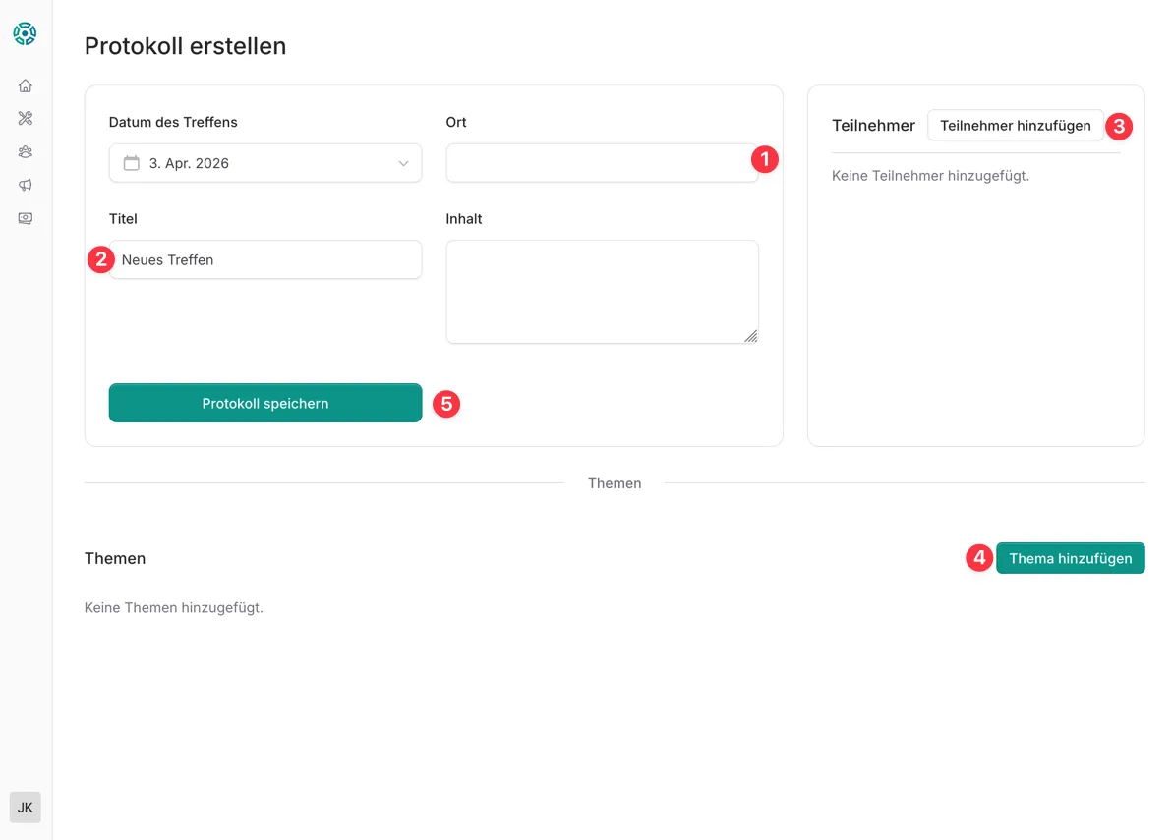Open the megaphone announcements icon
Image resolution: width=1173 pixels, height=840 pixels.
pos(26,185)
